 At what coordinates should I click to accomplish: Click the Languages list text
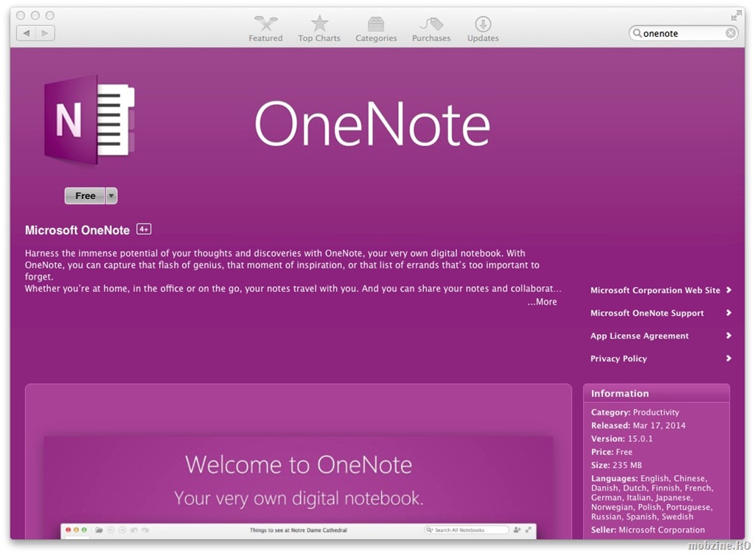pos(653,497)
